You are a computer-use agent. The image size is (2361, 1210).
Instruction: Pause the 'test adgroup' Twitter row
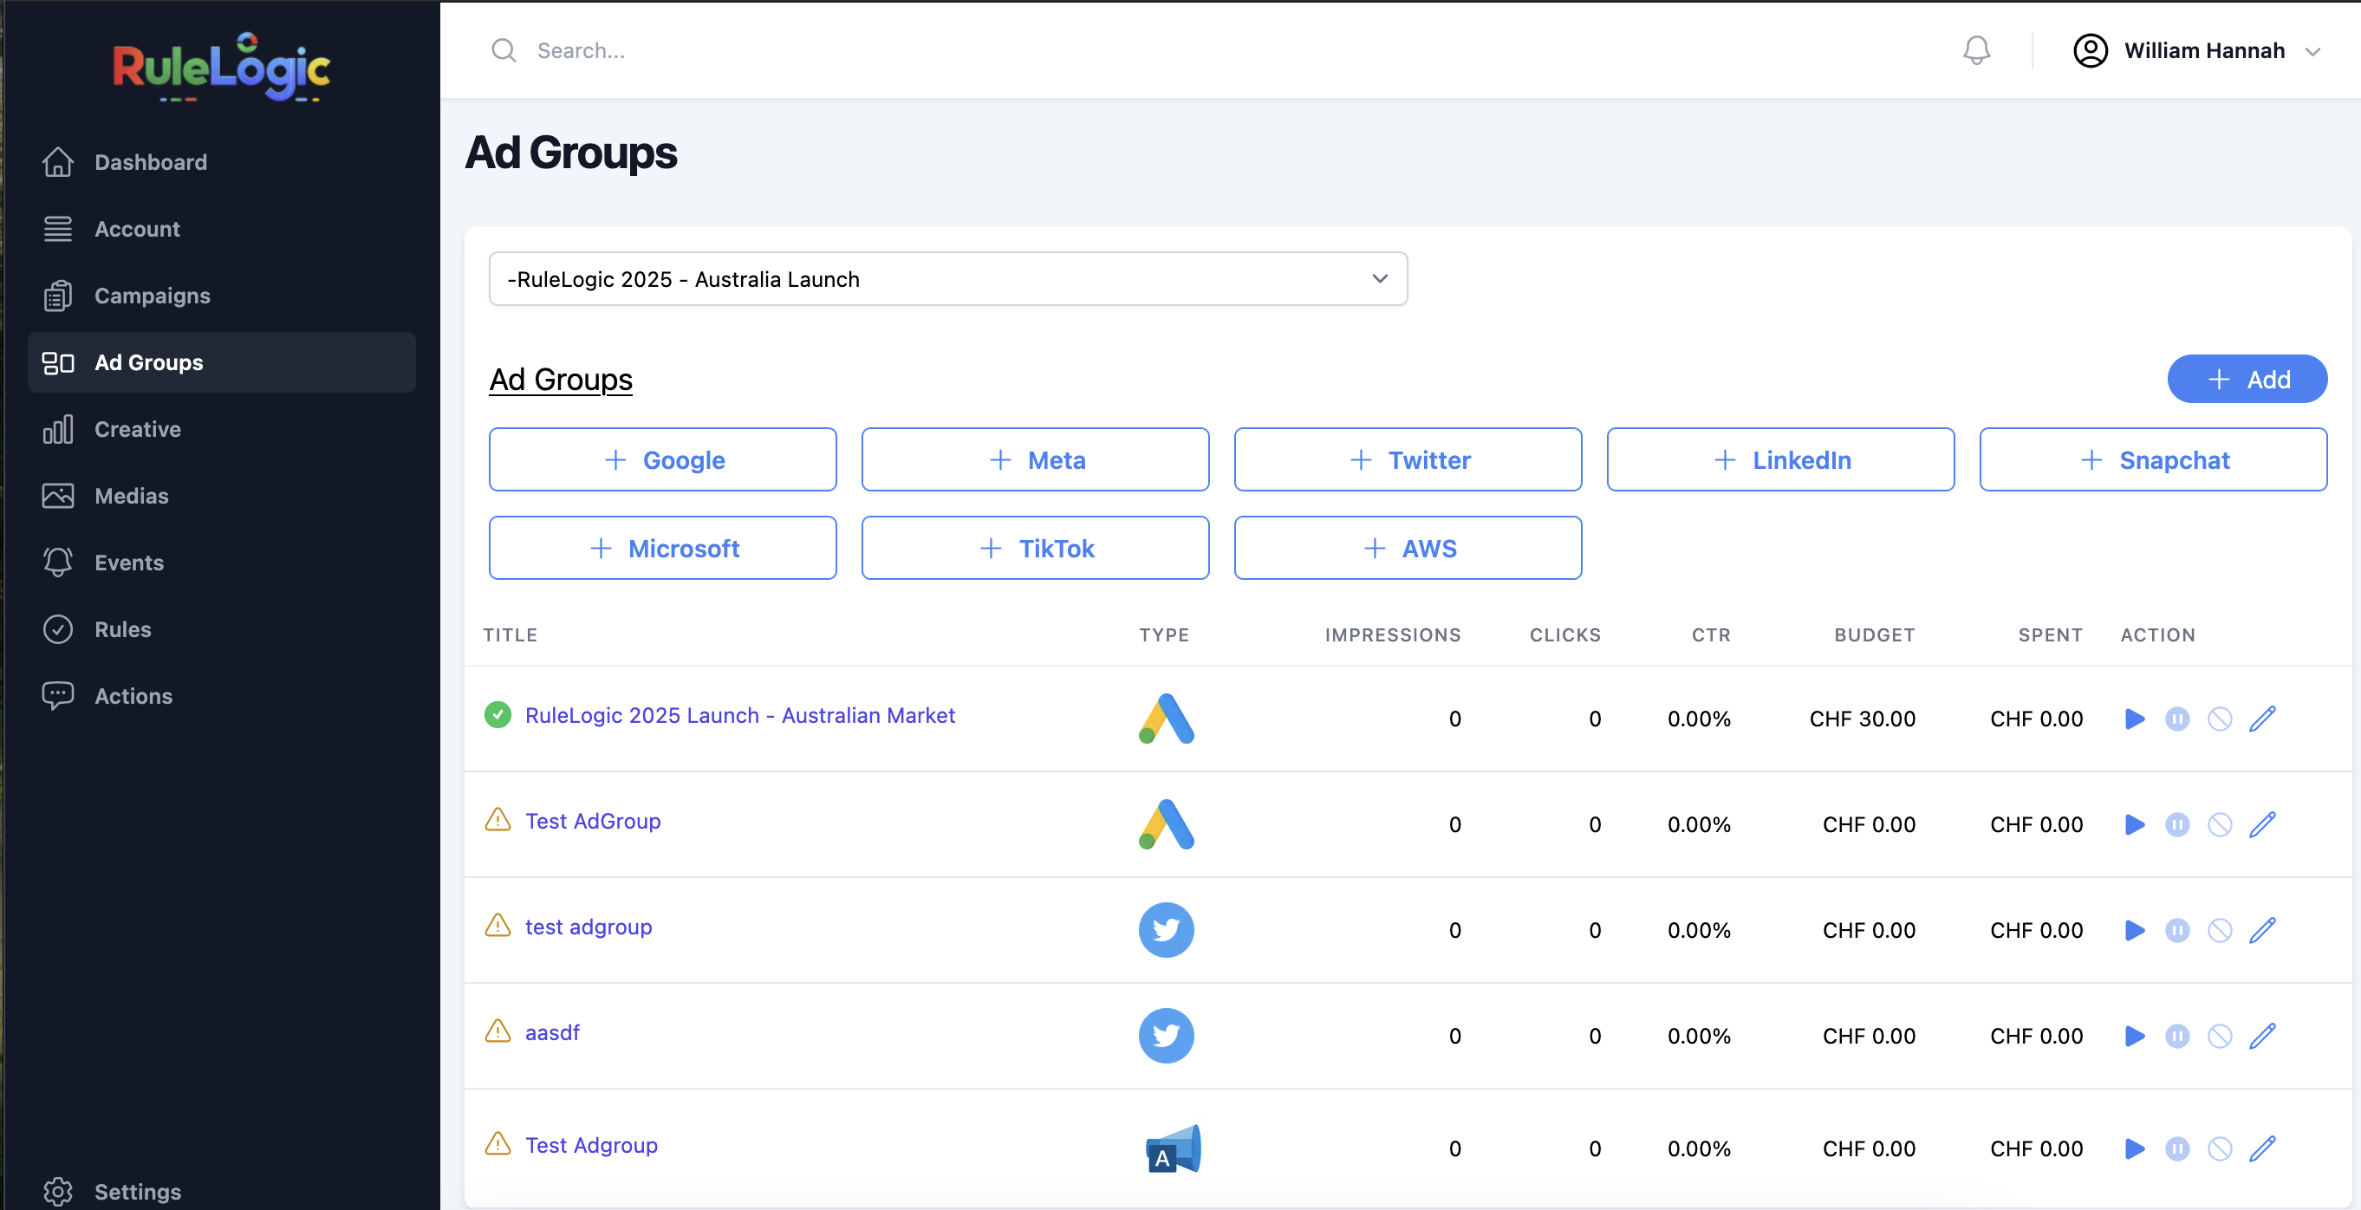tap(2178, 930)
